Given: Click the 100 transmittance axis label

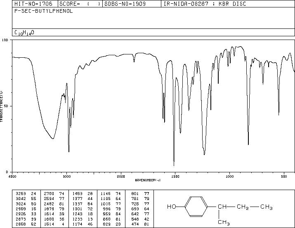Looking at the screenshot, I should [5, 40].
